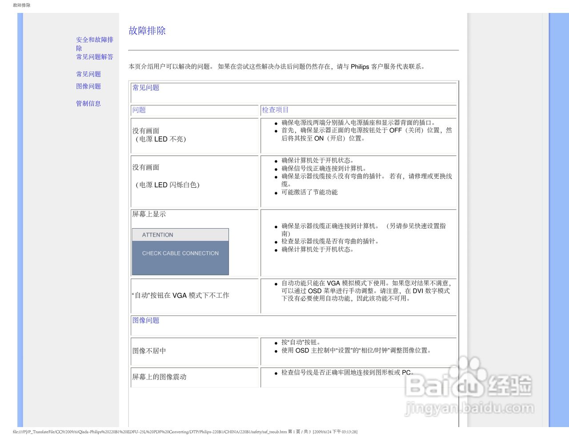Open the 常见问题解答 sidebar link
The height and width of the screenshot is (440, 569).
pyautogui.click(x=95, y=57)
